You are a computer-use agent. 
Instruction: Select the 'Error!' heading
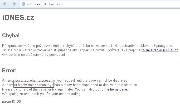(9, 71)
